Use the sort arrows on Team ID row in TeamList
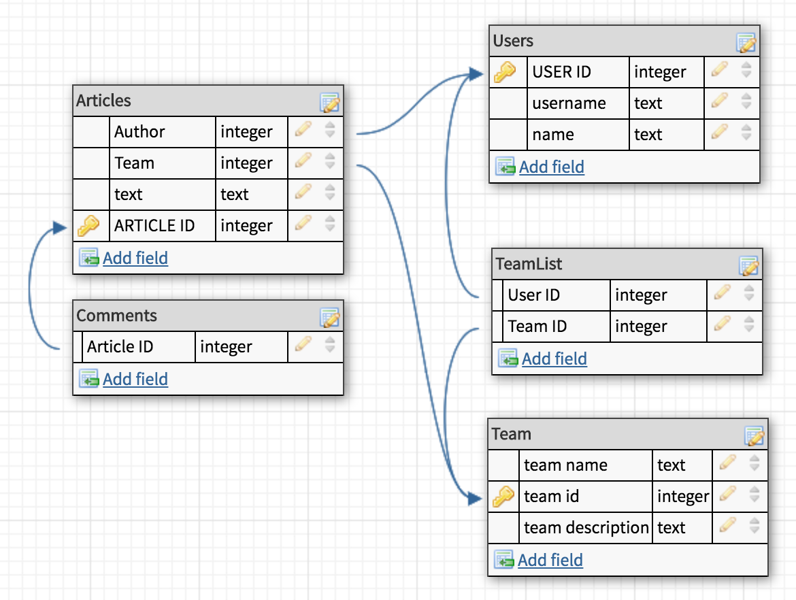This screenshot has height=600, width=796. (x=749, y=325)
